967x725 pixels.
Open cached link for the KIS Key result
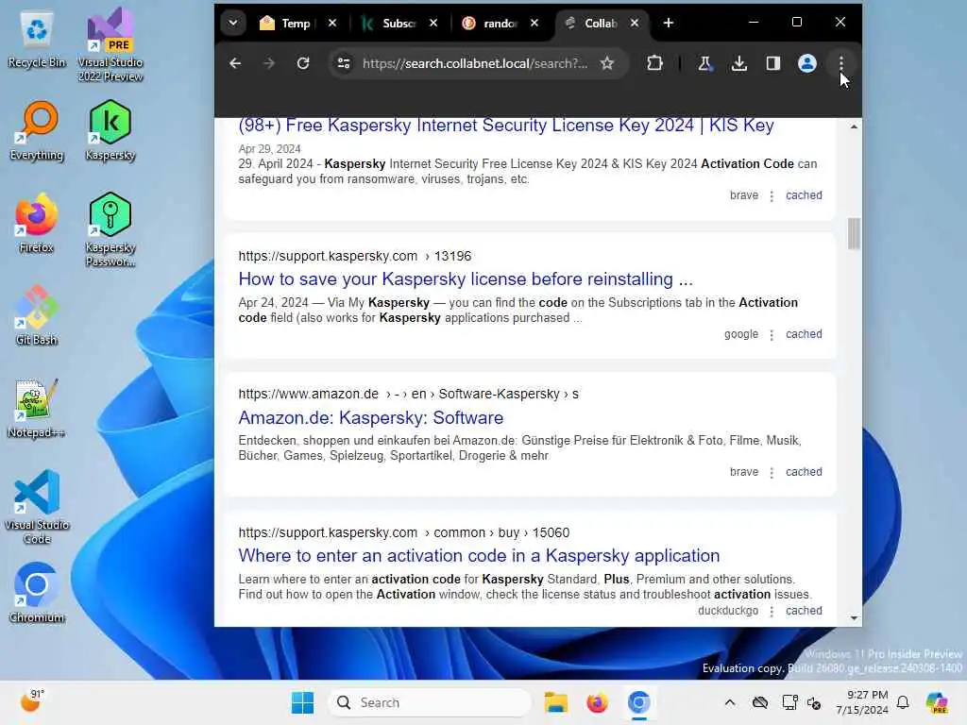pos(804,194)
